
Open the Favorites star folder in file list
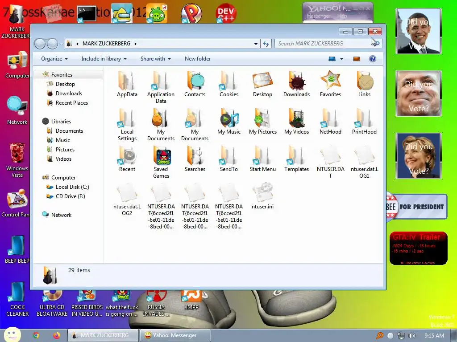click(330, 84)
